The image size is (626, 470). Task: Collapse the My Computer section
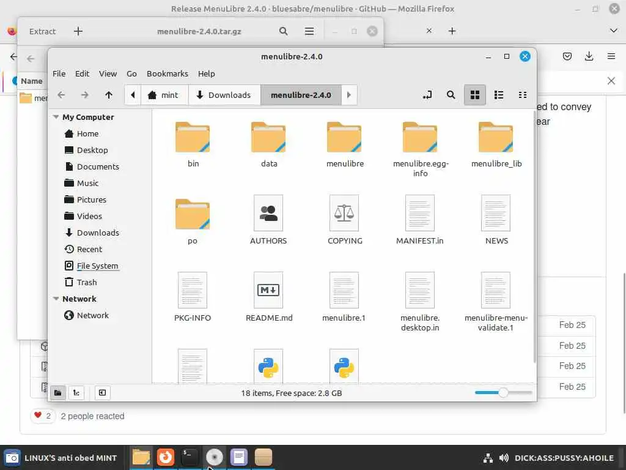click(x=56, y=117)
